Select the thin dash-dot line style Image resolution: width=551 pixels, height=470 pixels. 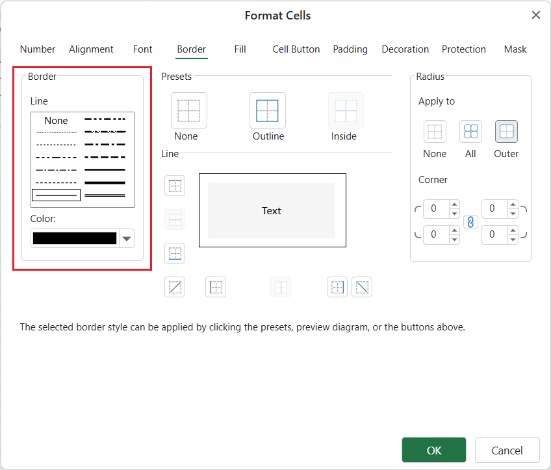point(57,170)
